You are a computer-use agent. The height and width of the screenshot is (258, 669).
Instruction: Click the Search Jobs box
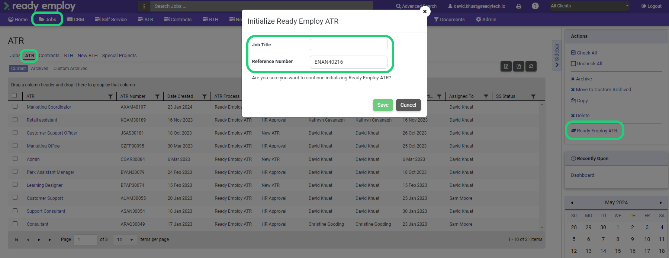tap(261, 6)
